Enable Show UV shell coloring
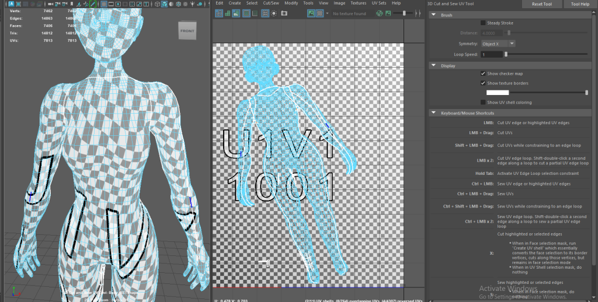The image size is (598, 302). (483, 102)
